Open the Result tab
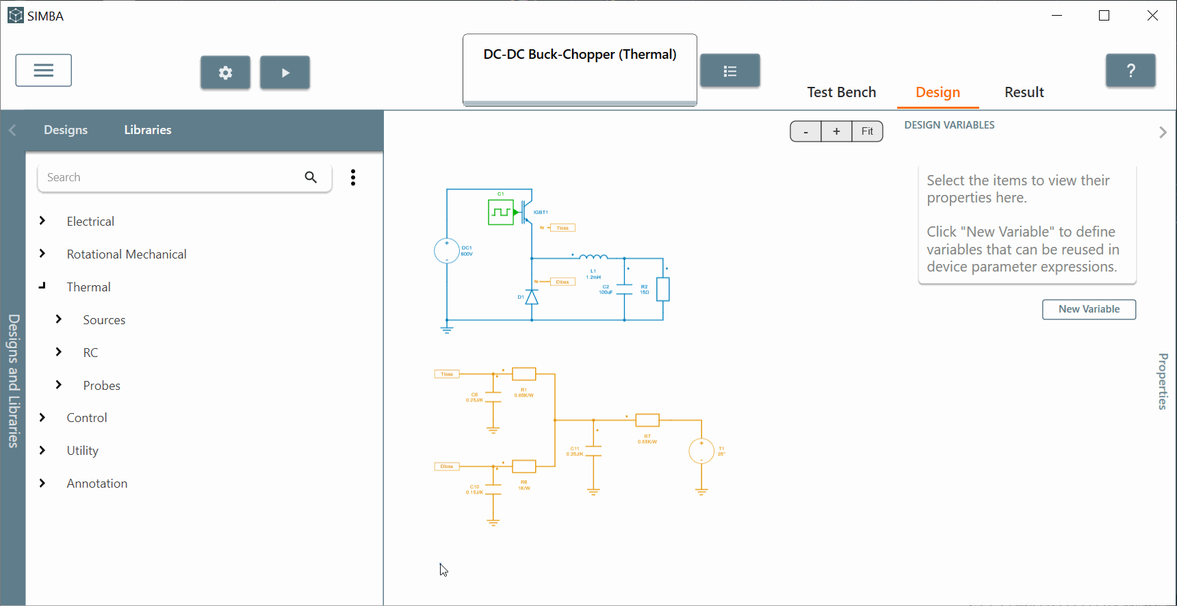 [x=1024, y=92]
